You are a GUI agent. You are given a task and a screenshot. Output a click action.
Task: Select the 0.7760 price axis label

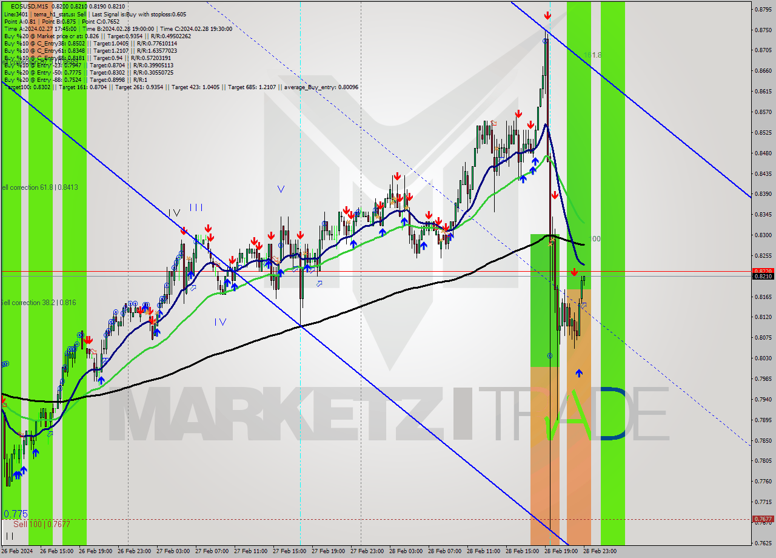[x=762, y=481]
